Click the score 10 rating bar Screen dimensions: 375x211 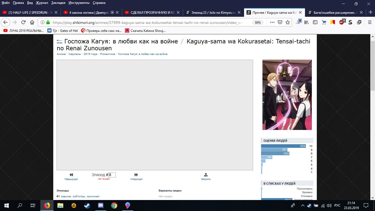tap(283, 146)
